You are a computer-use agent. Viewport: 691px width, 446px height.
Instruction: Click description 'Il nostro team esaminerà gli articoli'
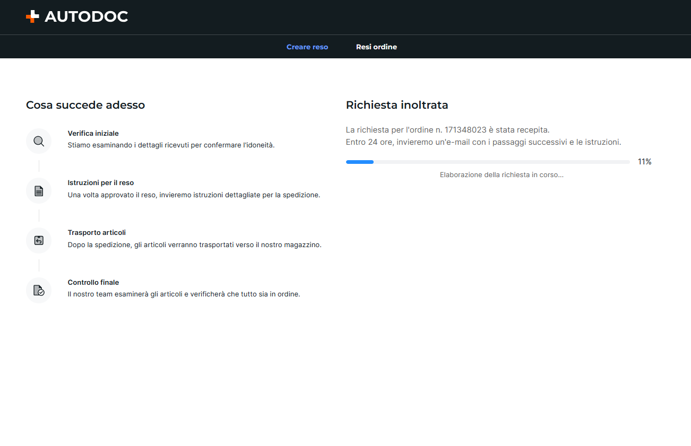point(184,294)
